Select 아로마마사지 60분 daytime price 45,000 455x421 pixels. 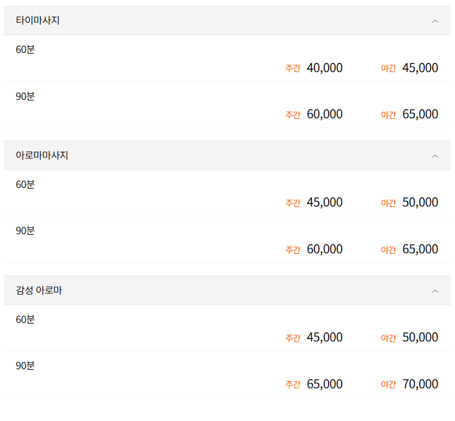(x=324, y=202)
